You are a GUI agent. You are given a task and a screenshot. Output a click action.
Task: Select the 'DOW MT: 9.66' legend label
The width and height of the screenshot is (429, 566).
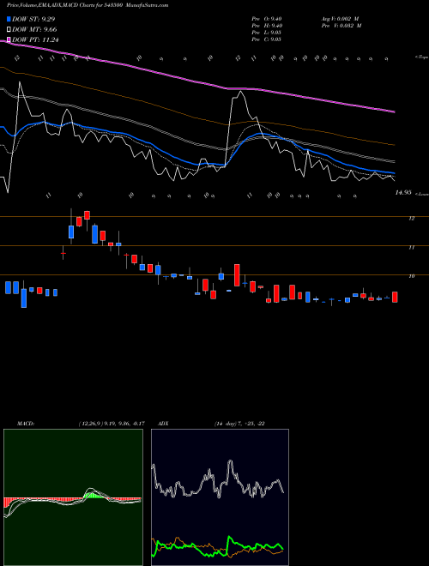(34, 30)
